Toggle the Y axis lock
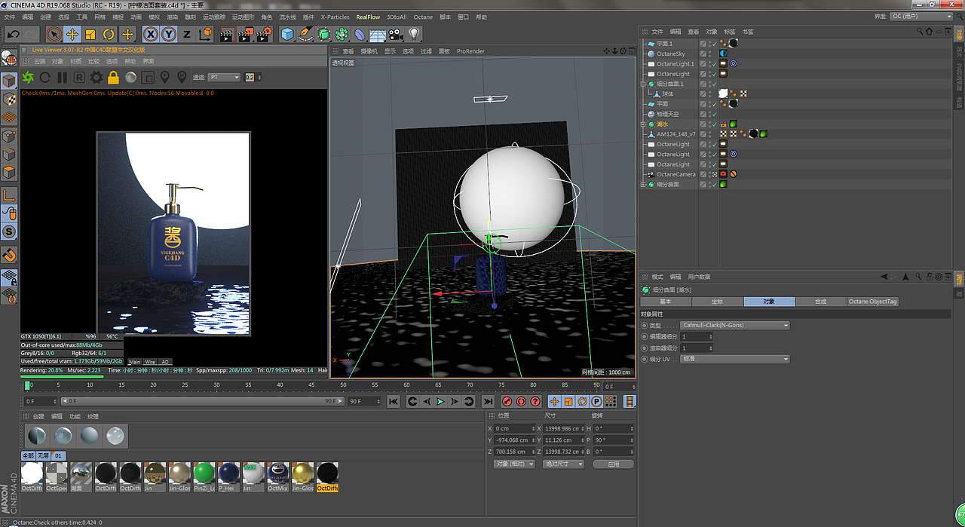 click(x=169, y=34)
